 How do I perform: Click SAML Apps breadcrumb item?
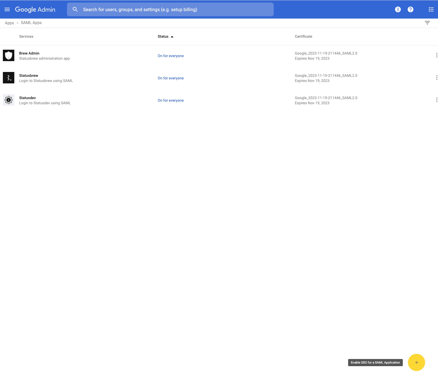[31, 23]
